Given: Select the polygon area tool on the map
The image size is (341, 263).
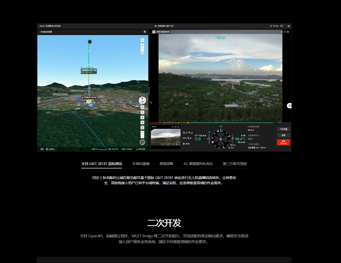Looking at the screenshot, I should click(x=142, y=53).
